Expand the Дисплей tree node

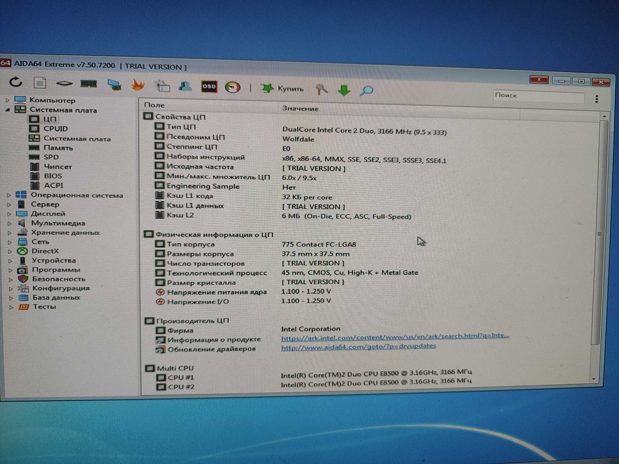pyautogui.click(x=9, y=214)
